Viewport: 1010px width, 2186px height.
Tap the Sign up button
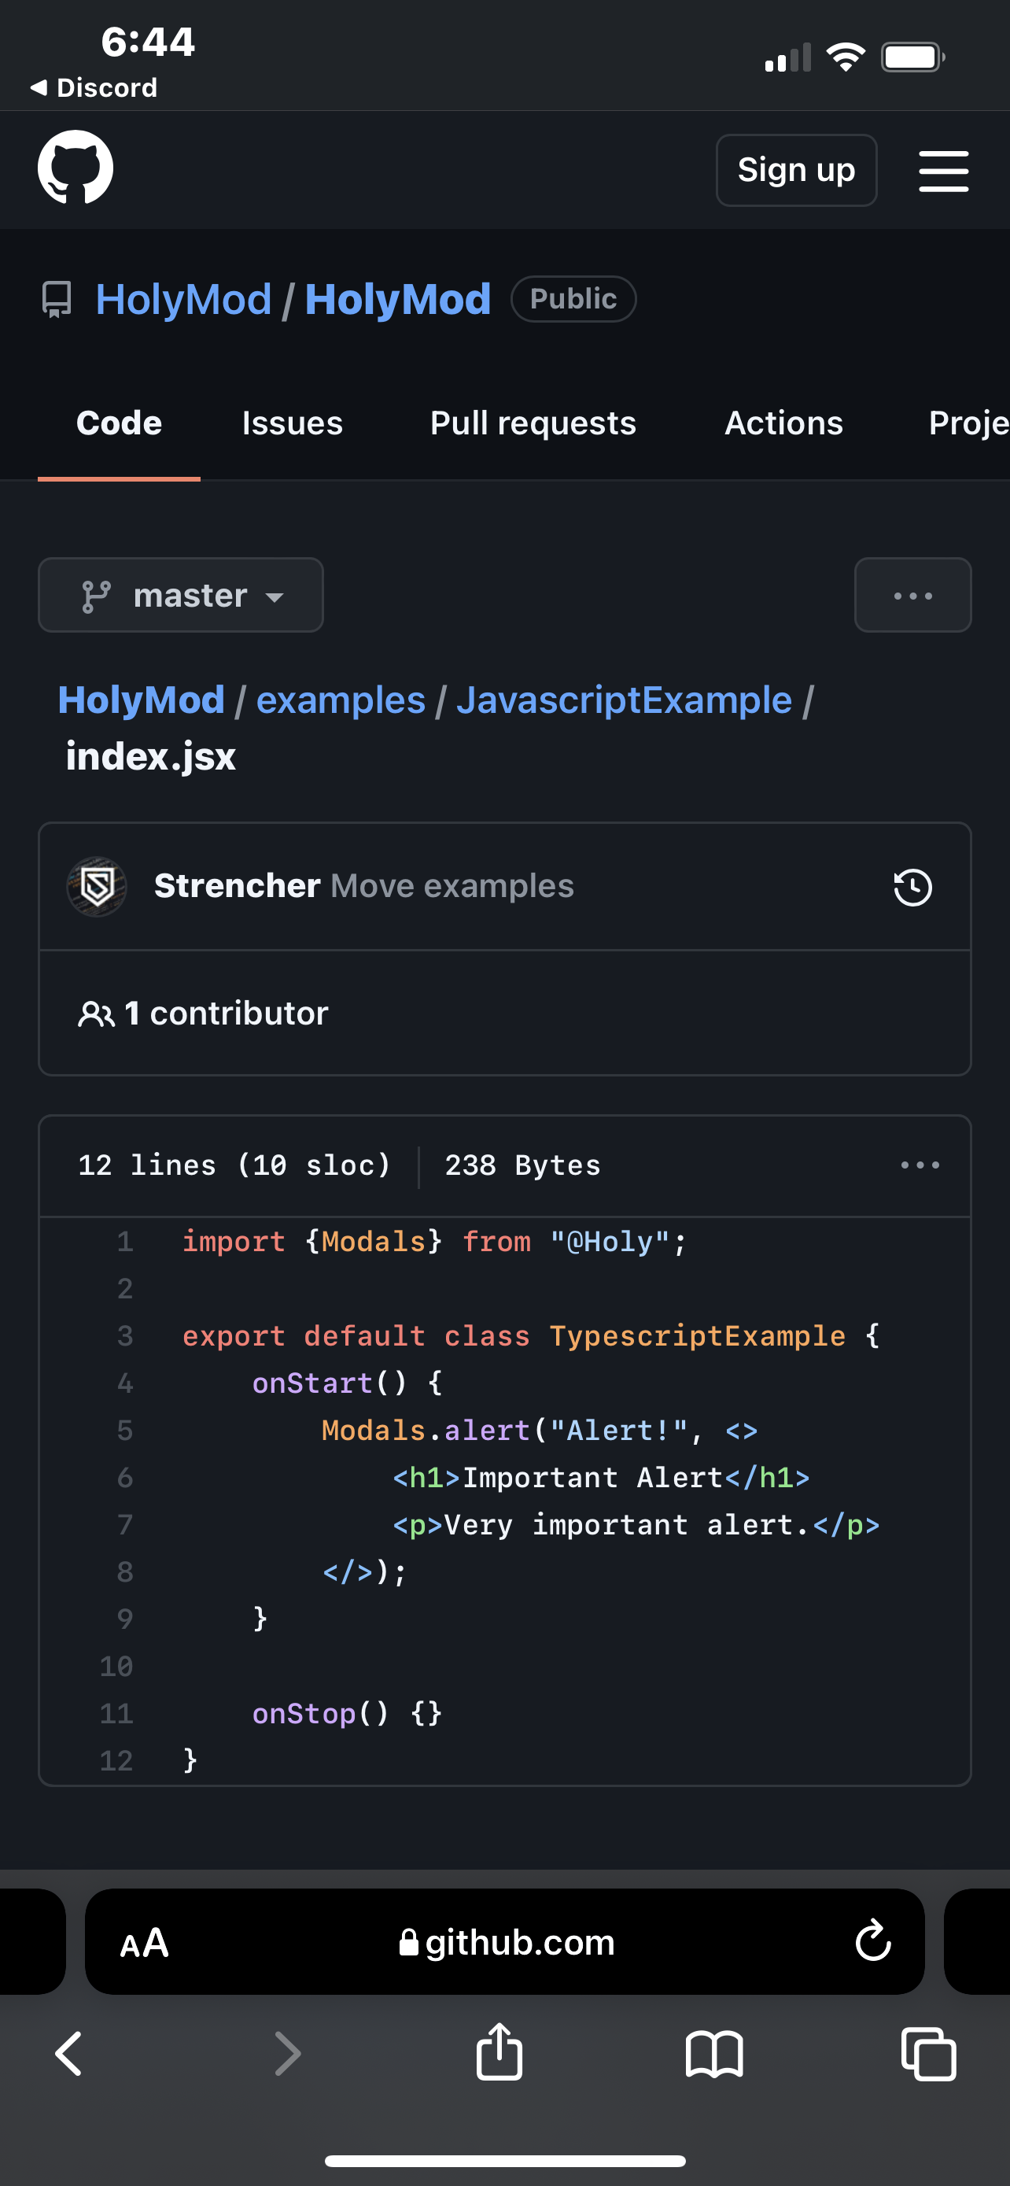coord(795,171)
